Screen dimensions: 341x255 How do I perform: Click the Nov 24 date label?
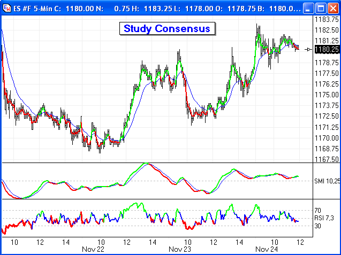pyautogui.click(x=266, y=249)
